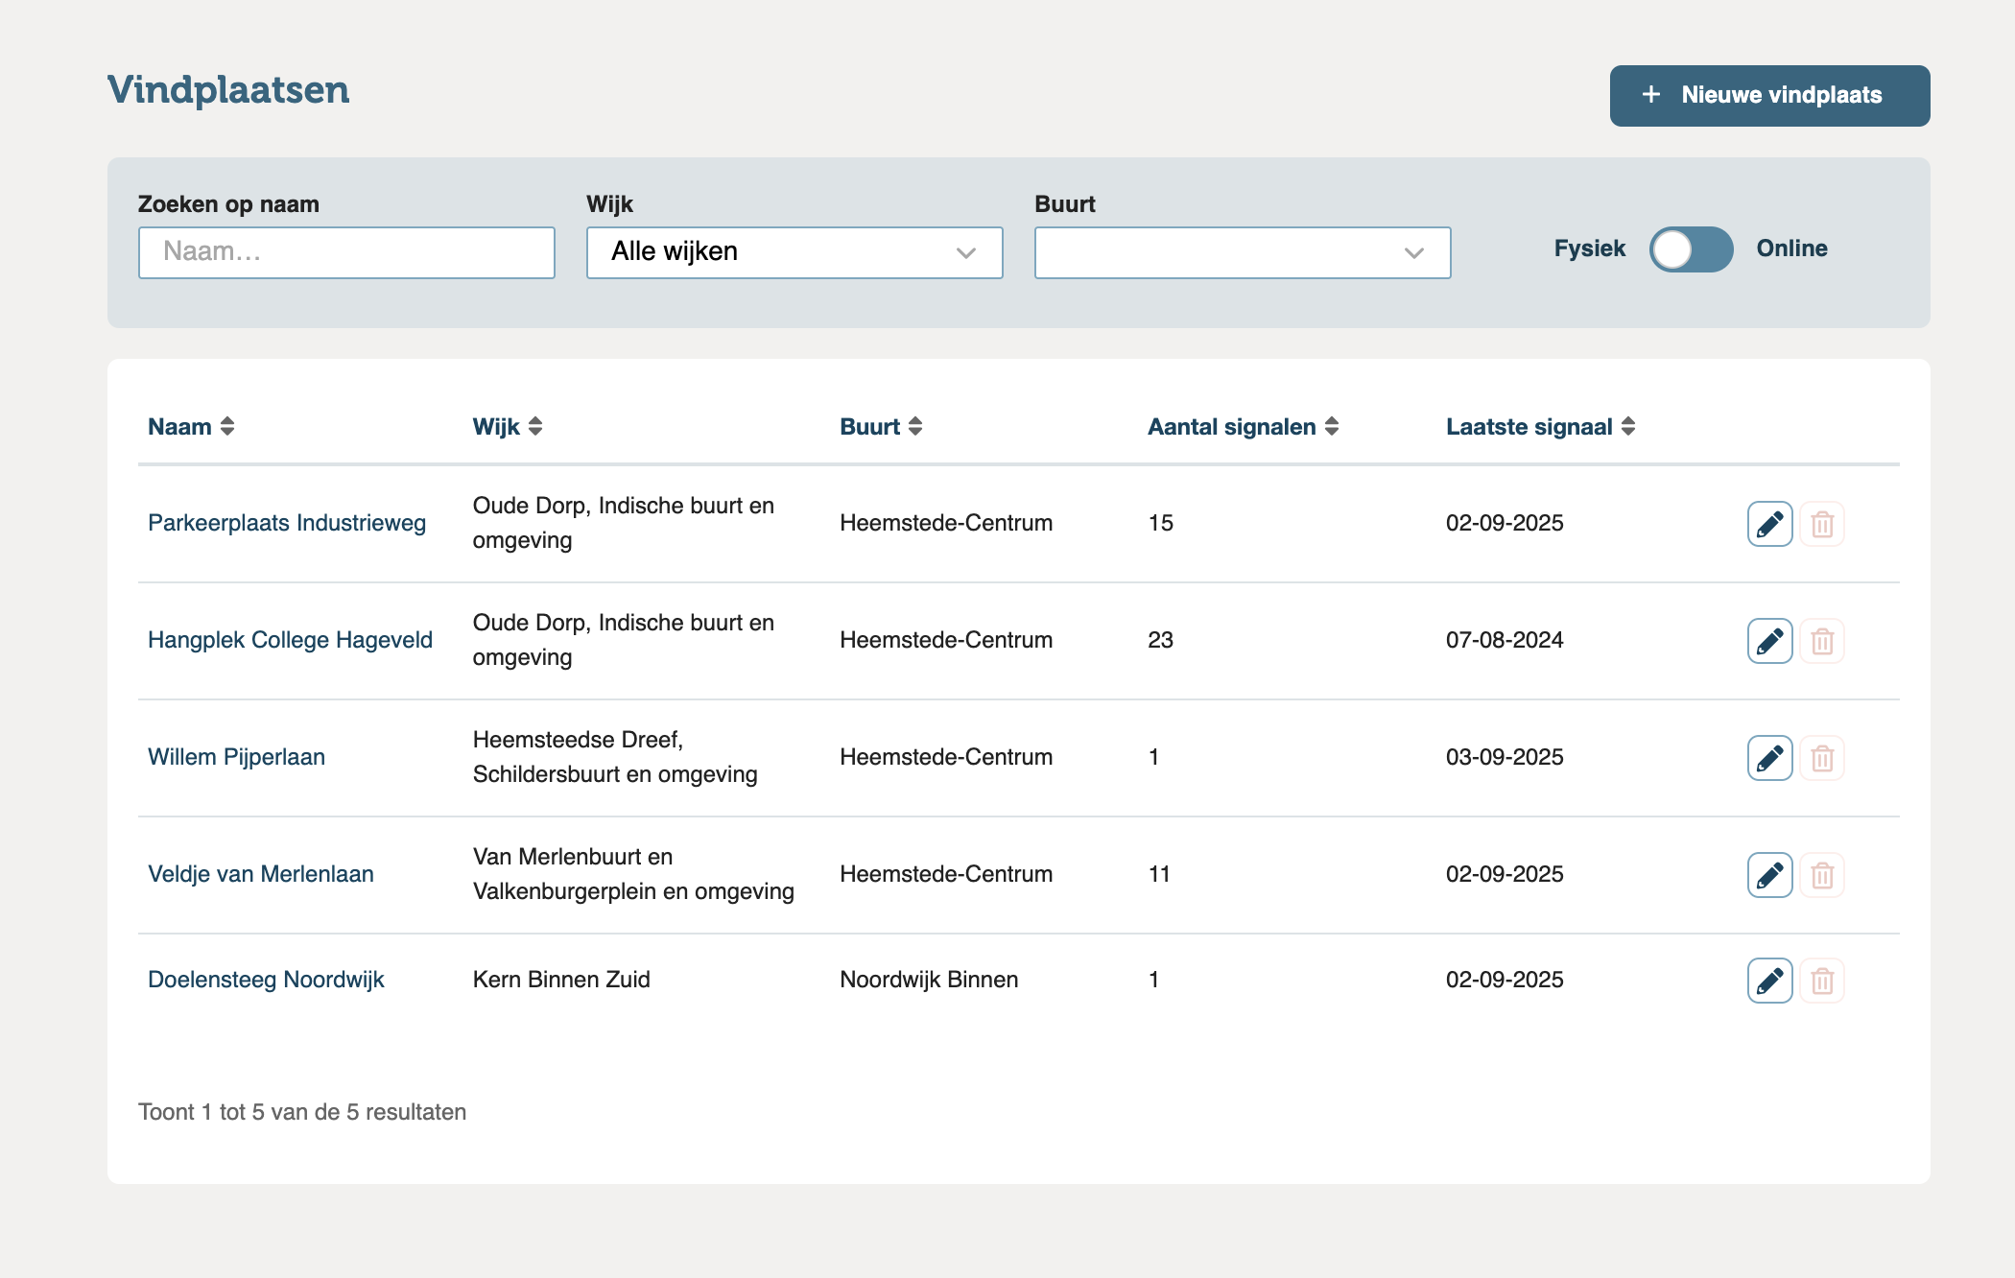Toggle the Fysiek/Online switch
This screenshot has width=2015, height=1278.
tap(1691, 249)
